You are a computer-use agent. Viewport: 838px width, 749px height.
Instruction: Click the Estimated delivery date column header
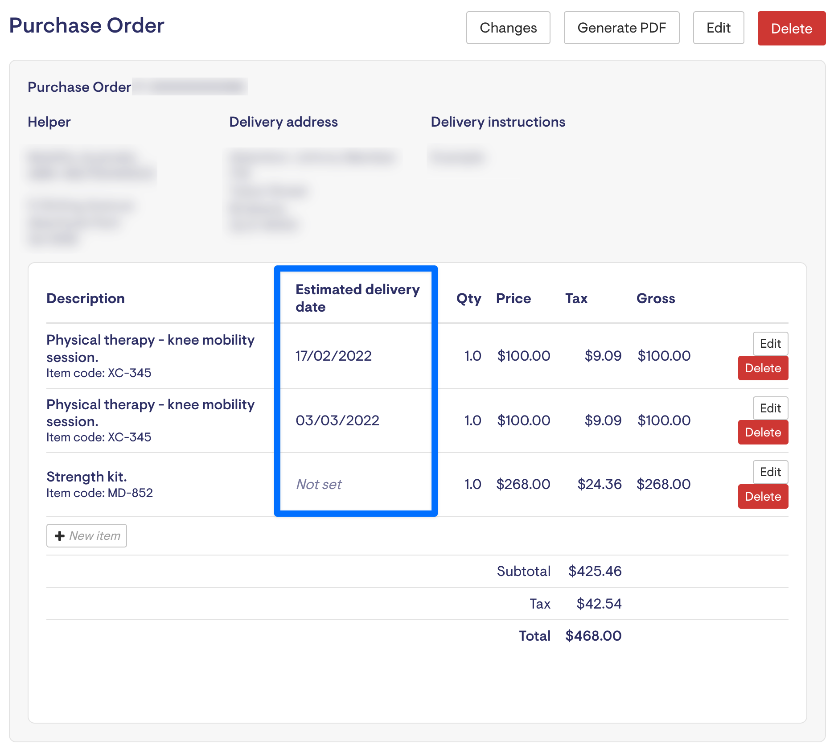(x=357, y=298)
